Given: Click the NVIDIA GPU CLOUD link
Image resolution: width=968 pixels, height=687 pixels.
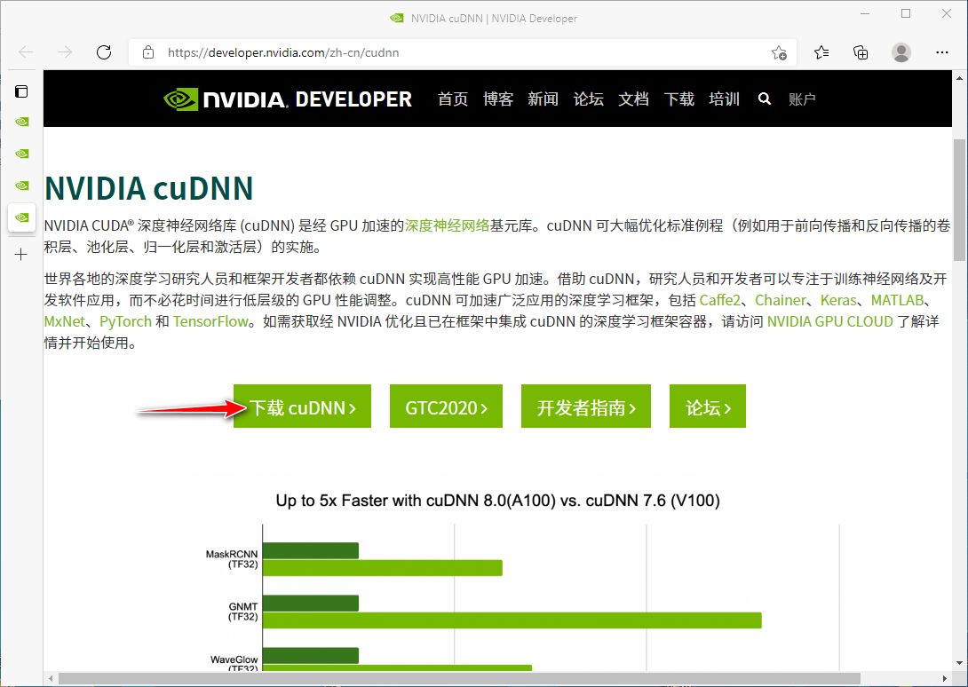Looking at the screenshot, I should click(830, 321).
